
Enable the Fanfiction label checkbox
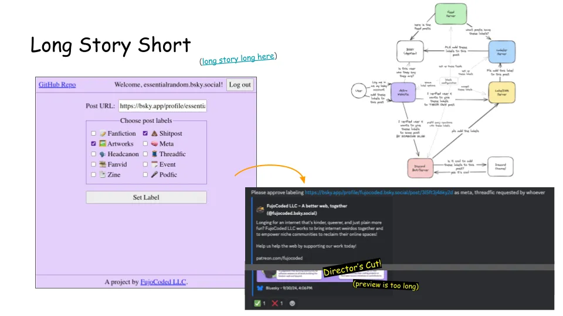pyautogui.click(x=93, y=133)
